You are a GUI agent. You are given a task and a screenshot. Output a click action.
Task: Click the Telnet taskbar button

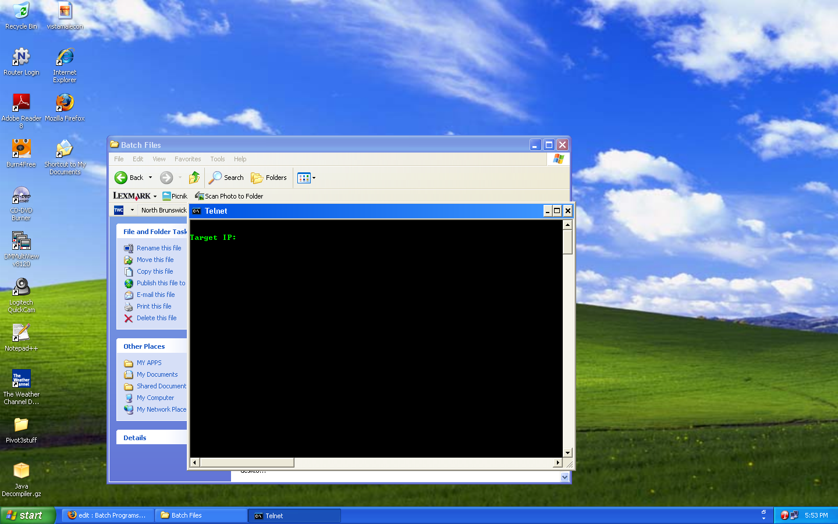coord(294,515)
